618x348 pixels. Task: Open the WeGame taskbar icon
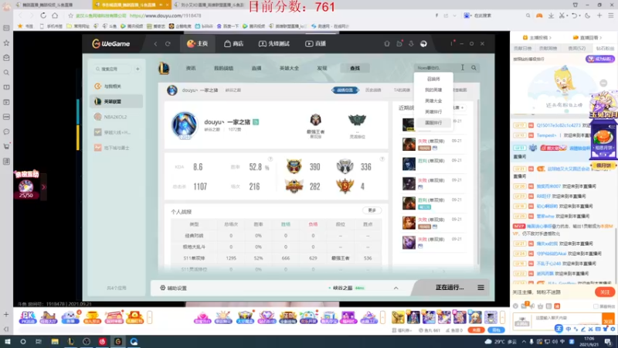pos(118,341)
